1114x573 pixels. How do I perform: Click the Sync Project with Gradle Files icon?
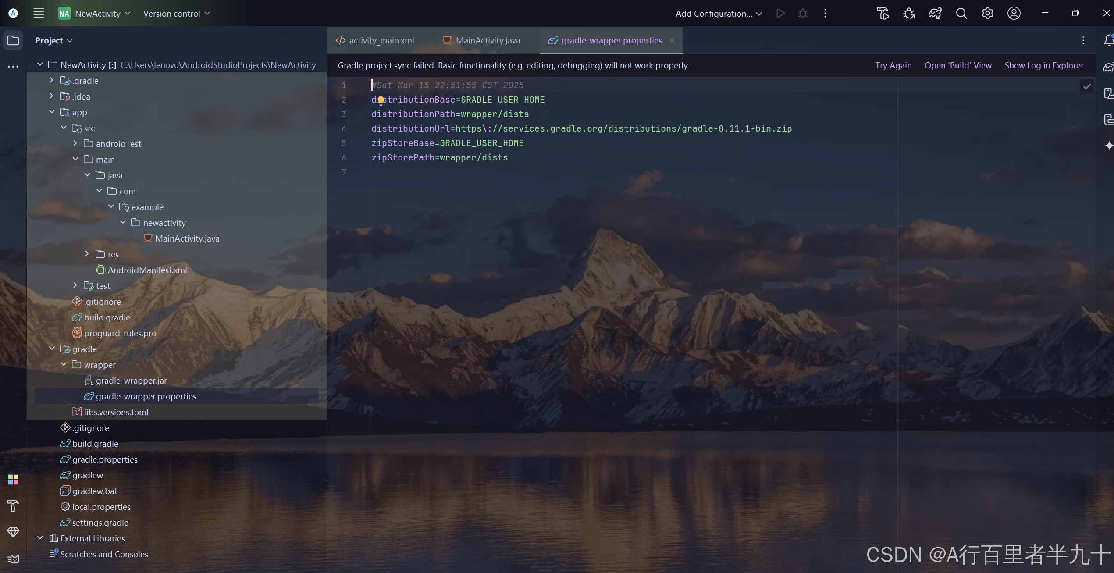pyautogui.click(x=935, y=14)
